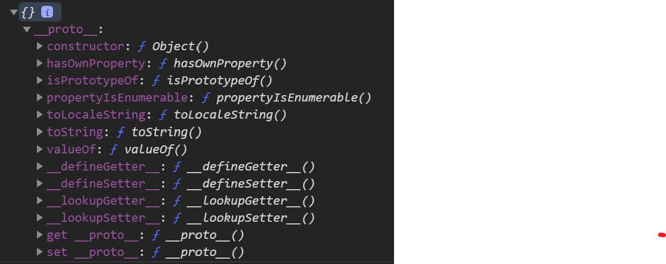Expand the valueOf entry arrow
666x264 pixels.
(x=40, y=149)
